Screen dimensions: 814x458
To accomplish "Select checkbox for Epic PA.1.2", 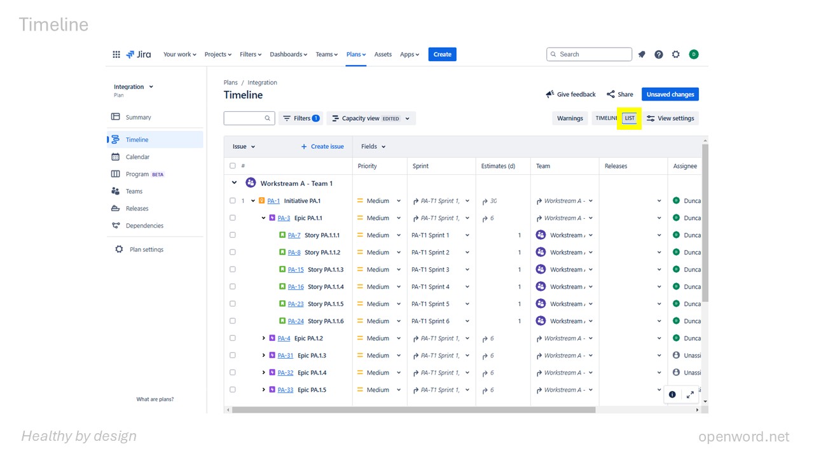I will (x=233, y=338).
